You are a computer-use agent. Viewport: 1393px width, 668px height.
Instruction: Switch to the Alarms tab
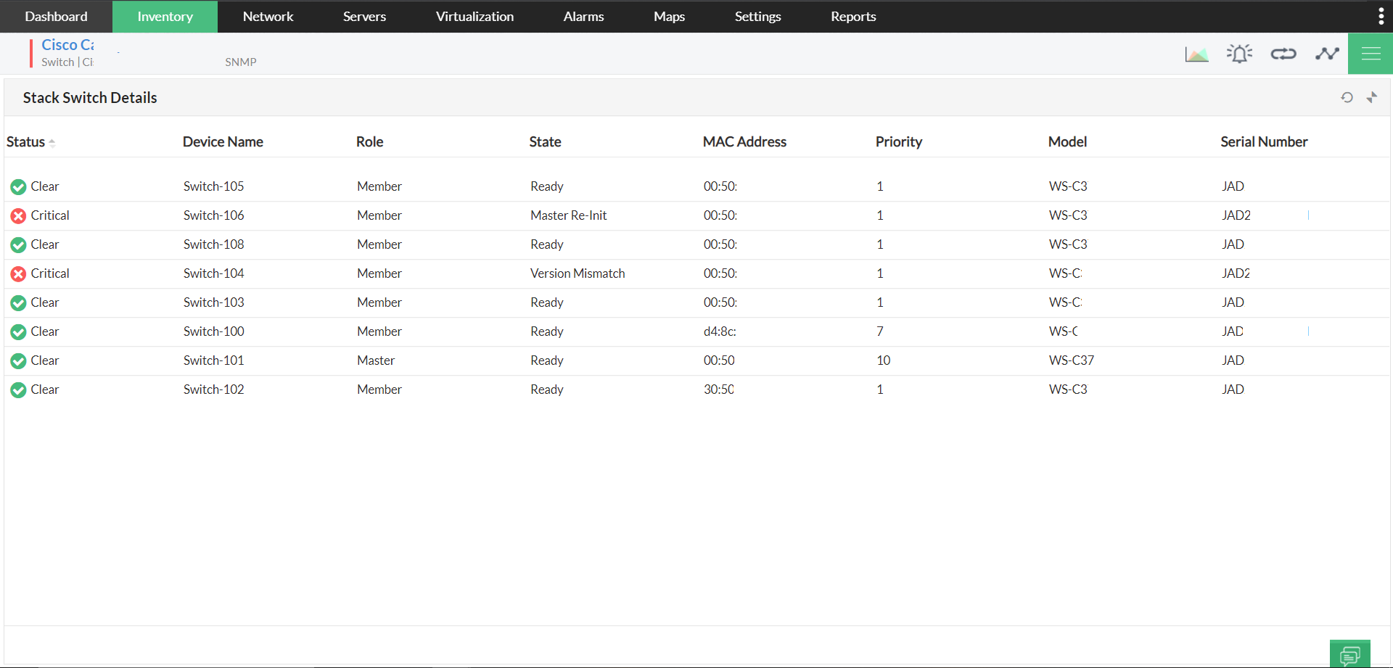(583, 16)
